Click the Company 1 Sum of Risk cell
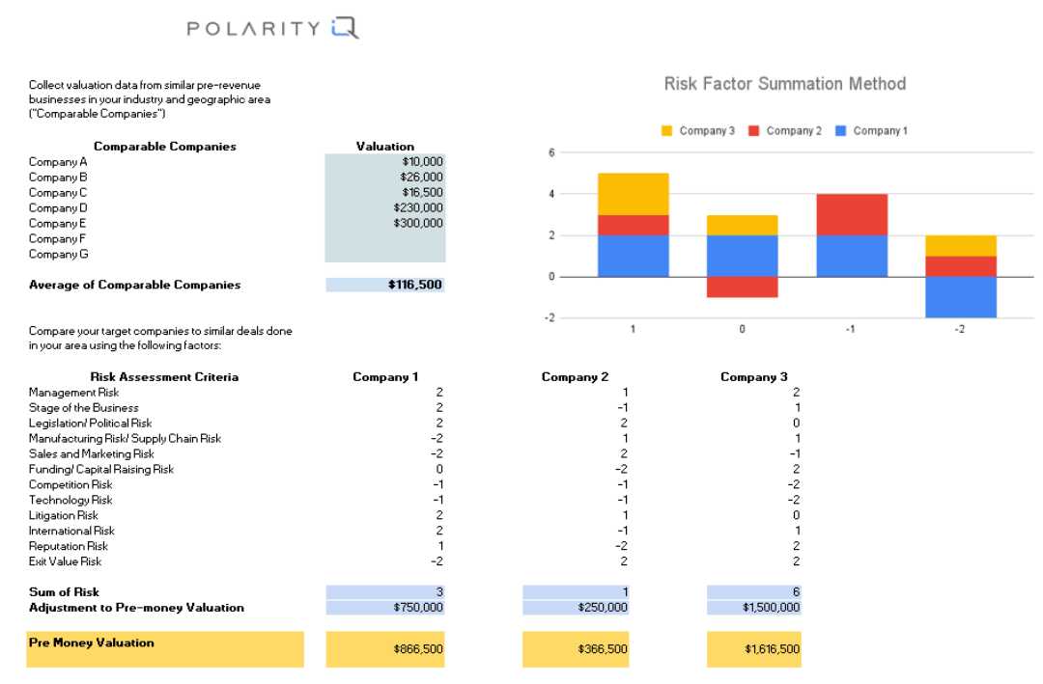 coord(385,591)
